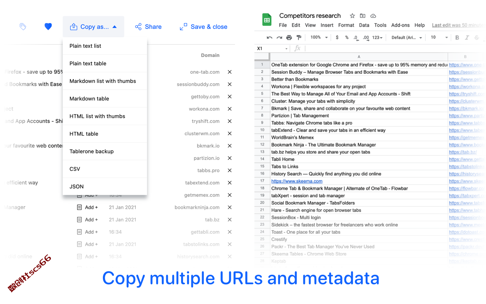The image size is (486, 304).
Task: Open the Insert menu in Sheets
Action: click(327, 25)
